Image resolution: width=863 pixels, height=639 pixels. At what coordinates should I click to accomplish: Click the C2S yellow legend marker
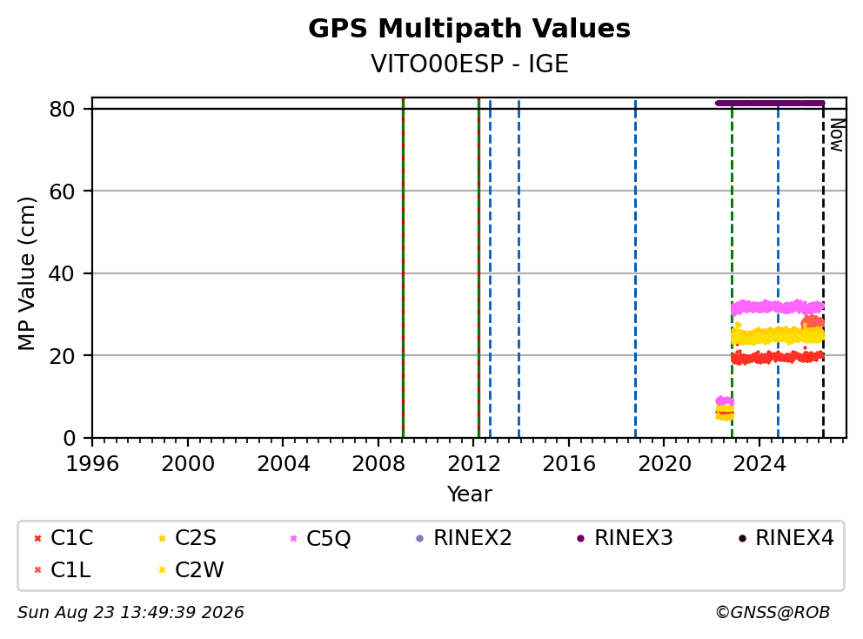click(x=162, y=538)
